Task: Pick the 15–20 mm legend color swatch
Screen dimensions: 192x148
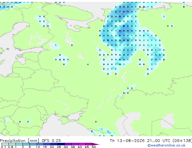Action: (x=47, y=144)
